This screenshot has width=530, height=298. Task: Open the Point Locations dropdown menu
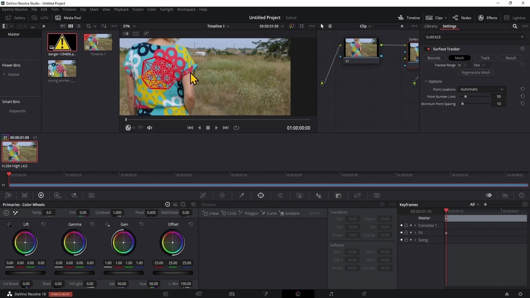(482, 89)
